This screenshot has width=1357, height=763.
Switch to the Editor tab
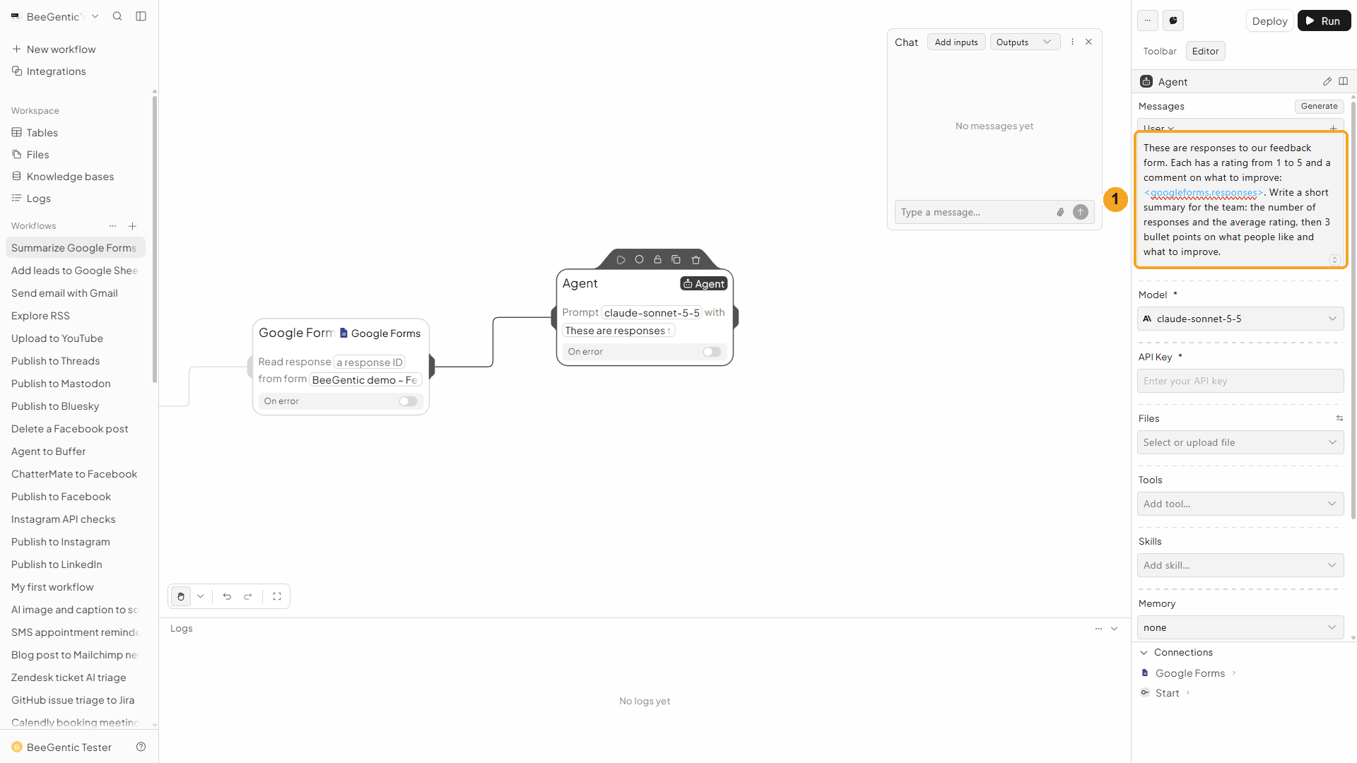[x=1205, y=51]
